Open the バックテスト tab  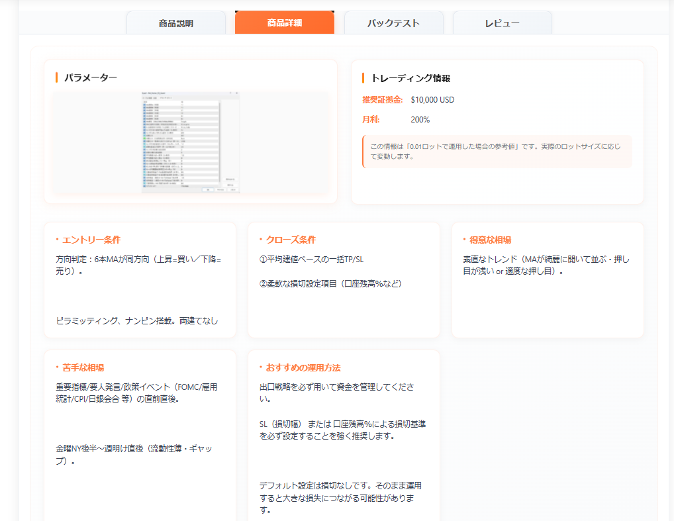(x=393, y=23)
